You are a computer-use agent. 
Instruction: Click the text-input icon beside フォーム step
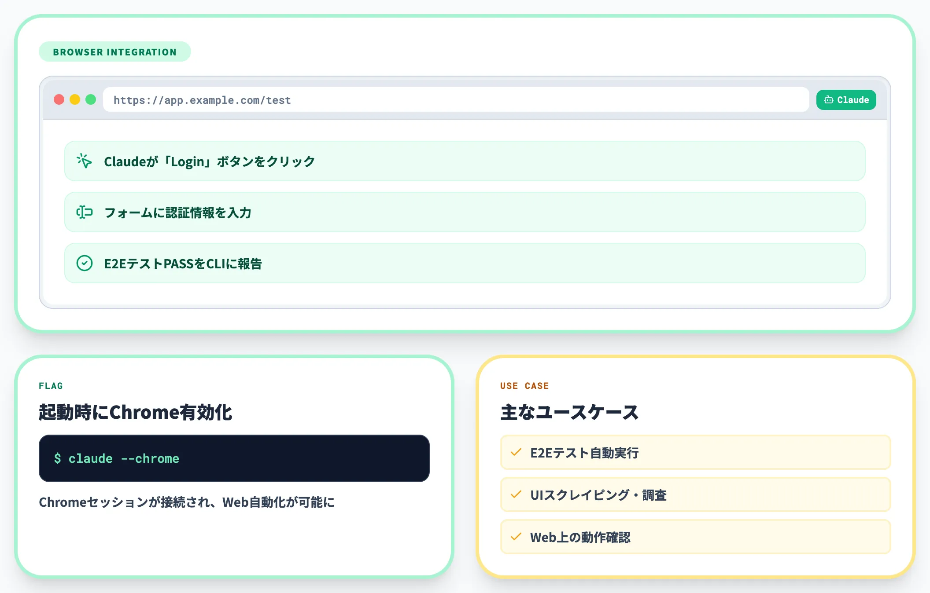[x=84, y=212]
